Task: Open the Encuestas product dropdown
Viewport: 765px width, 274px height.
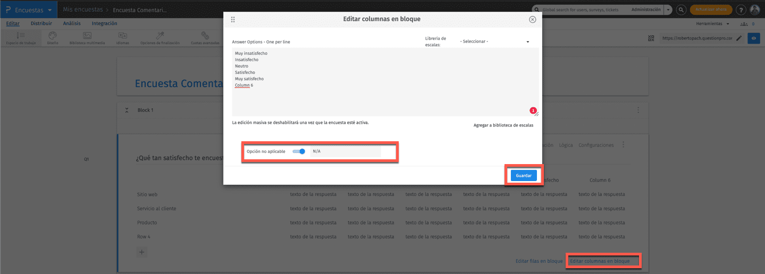Action: pyautogui.click(x=33, y=10)
